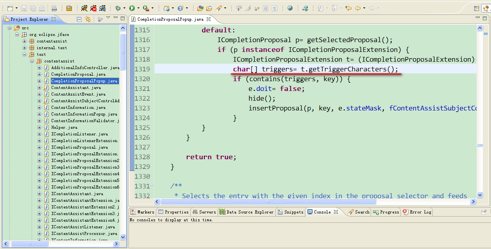This screenshot has width=491, height=249.
Task: Collapse the contentassist subpackage under text
Action: tap(32, 61)
